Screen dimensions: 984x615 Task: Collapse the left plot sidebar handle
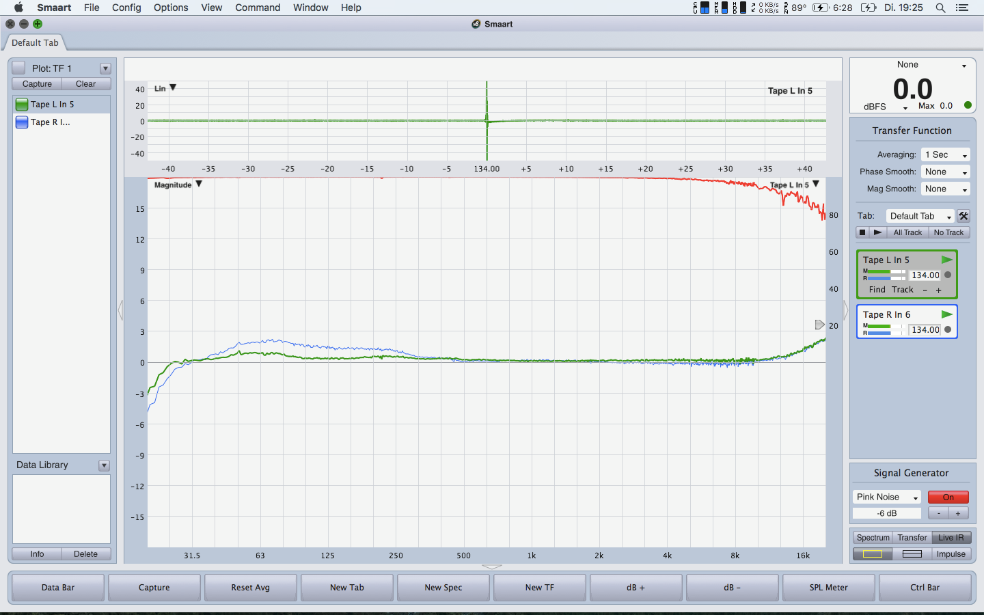pyautogui.click(x=120, y=310)
